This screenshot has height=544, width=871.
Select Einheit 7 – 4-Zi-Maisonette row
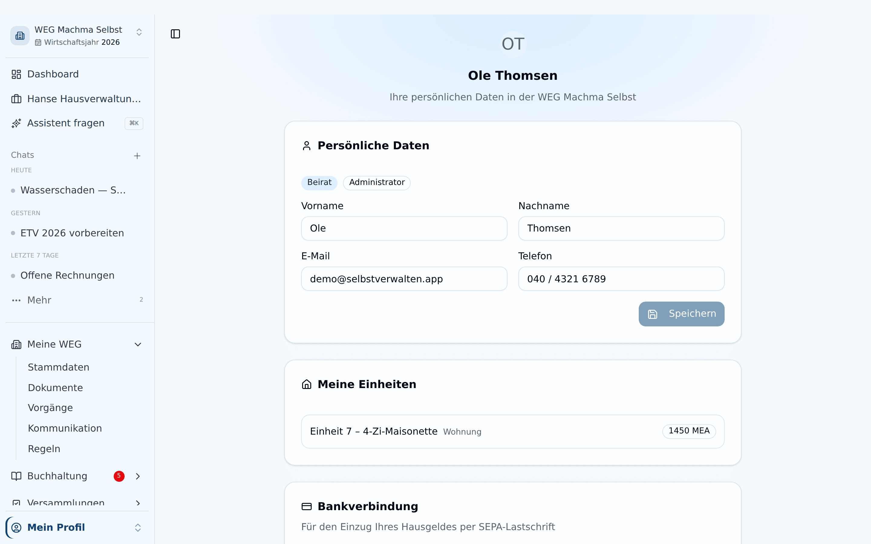513,431
